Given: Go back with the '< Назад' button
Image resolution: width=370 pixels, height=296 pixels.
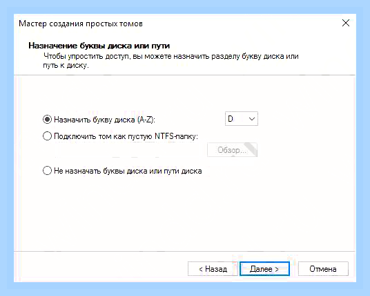Looking at the screenshot, I should click(x=213, y=269).
